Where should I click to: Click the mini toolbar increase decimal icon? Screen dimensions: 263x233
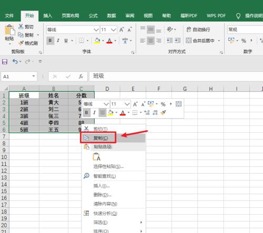point(147,112)
